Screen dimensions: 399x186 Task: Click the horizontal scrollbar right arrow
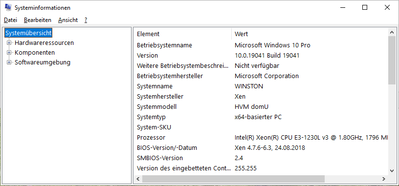coord(384,179)
